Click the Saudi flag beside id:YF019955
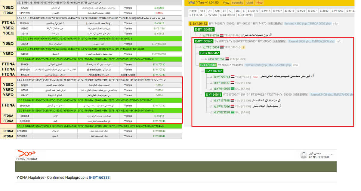The height and width of the screenshot is (191, 361). pyautogui.click(x=233, y=88)
